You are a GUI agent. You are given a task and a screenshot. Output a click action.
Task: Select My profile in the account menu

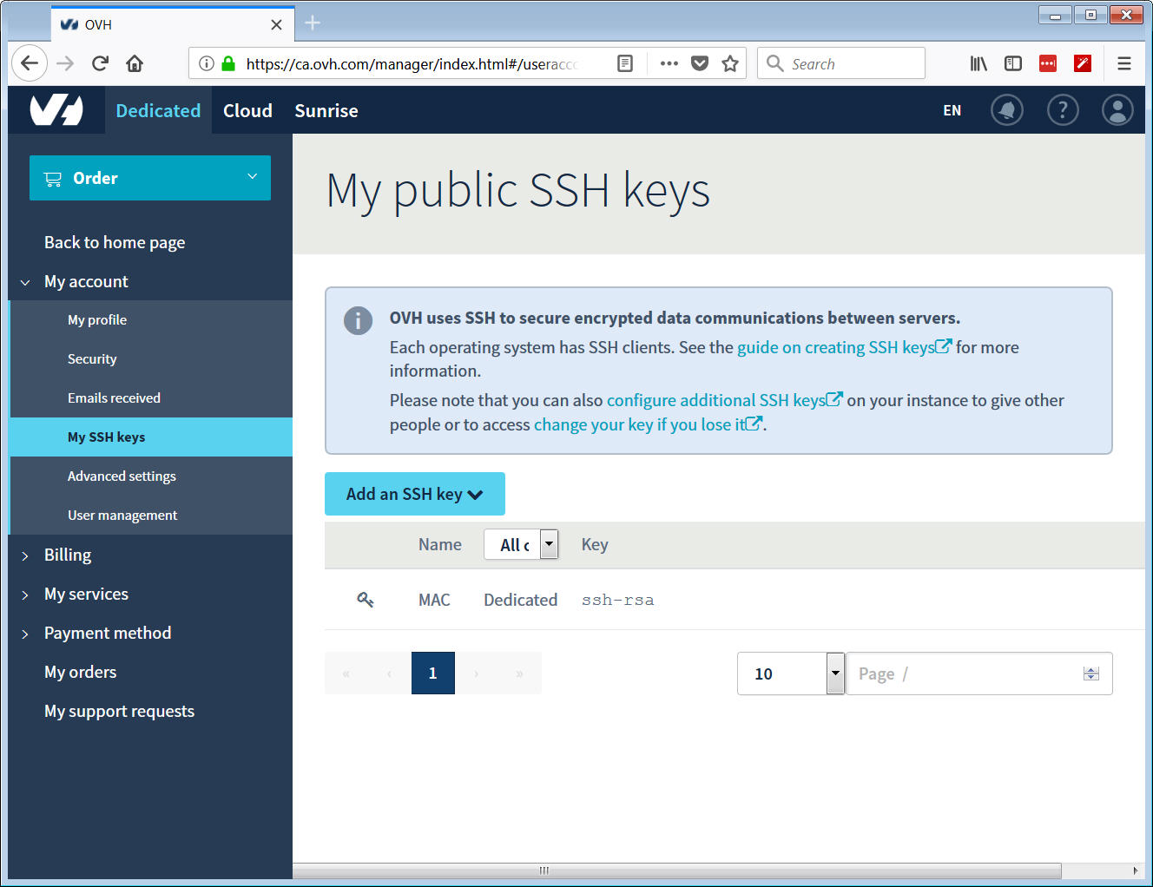96,319
